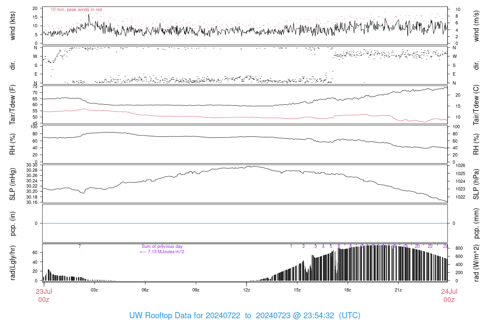Click the 06z time axis tick label
Image resolution: width=490 pixels, height=335 pixels.
[x=145, y=290]
